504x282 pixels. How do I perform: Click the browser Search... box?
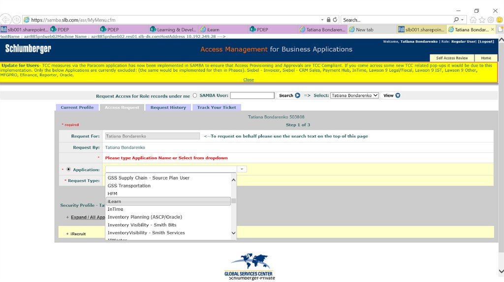click(x=397, y=20)
